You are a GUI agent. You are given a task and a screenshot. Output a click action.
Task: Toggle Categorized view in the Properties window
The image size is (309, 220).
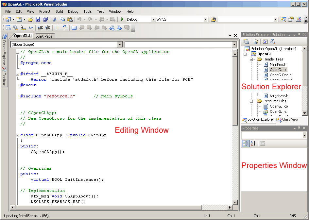click(246, 144)
